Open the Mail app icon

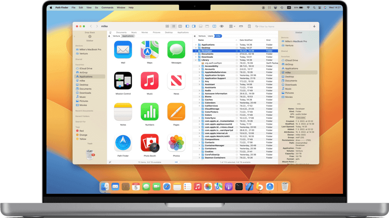pos(123,50)
